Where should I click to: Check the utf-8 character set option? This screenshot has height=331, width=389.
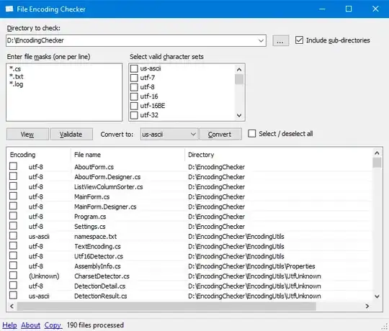pyautogui.click(x=134, y=87)
